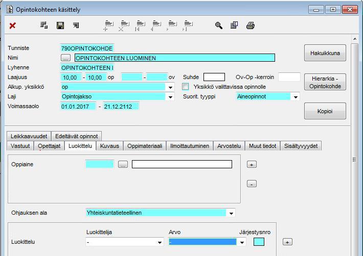Click the Tunniste field 790OPINTOKOHDE

coord(87,48)
